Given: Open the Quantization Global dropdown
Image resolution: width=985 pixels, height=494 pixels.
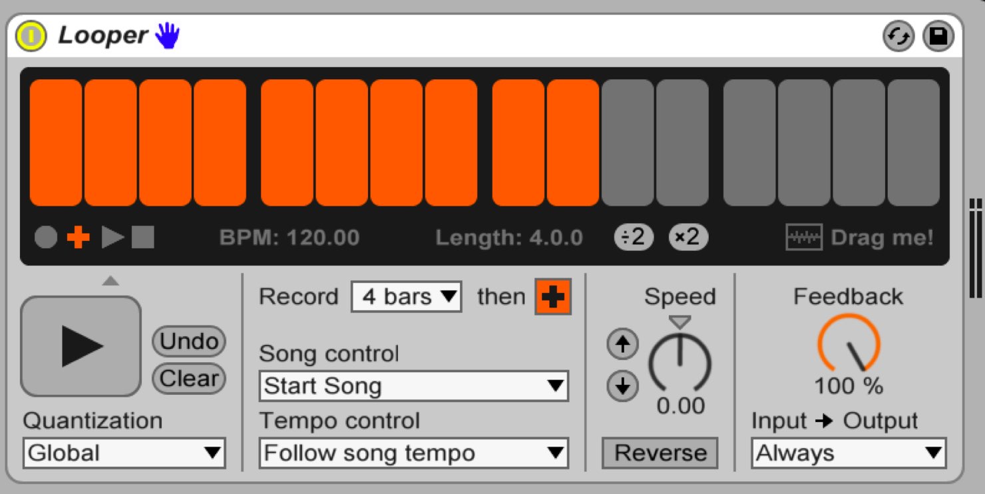Looking at the screenshot, I should click(124, 453).
